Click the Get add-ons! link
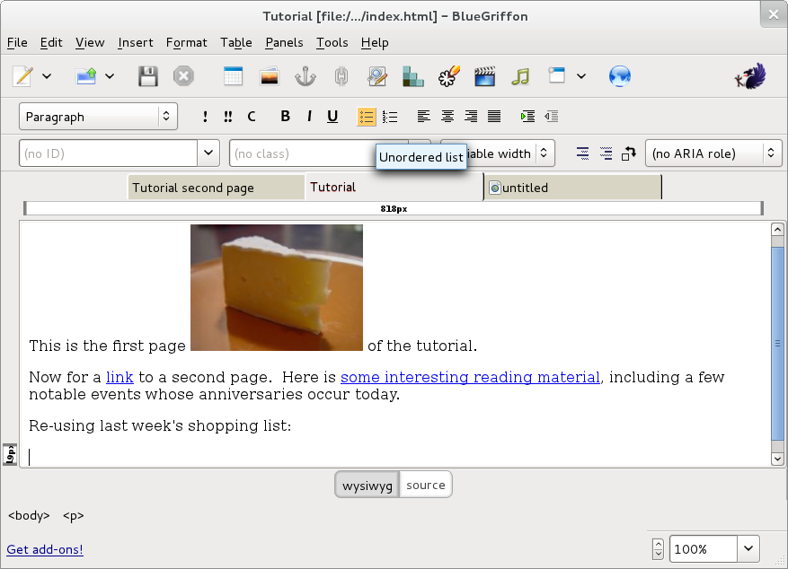This screenshot has height=569, width=788. (45, 549)
